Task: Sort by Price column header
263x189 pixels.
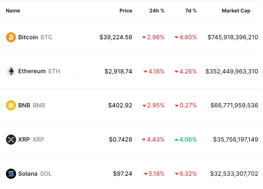Action: point(126,11)
